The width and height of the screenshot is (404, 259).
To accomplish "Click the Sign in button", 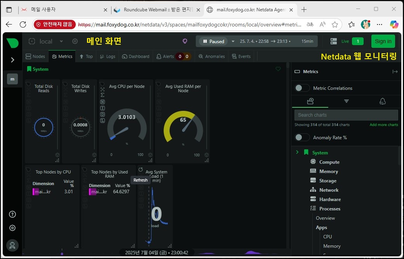I will click(383, 41).
